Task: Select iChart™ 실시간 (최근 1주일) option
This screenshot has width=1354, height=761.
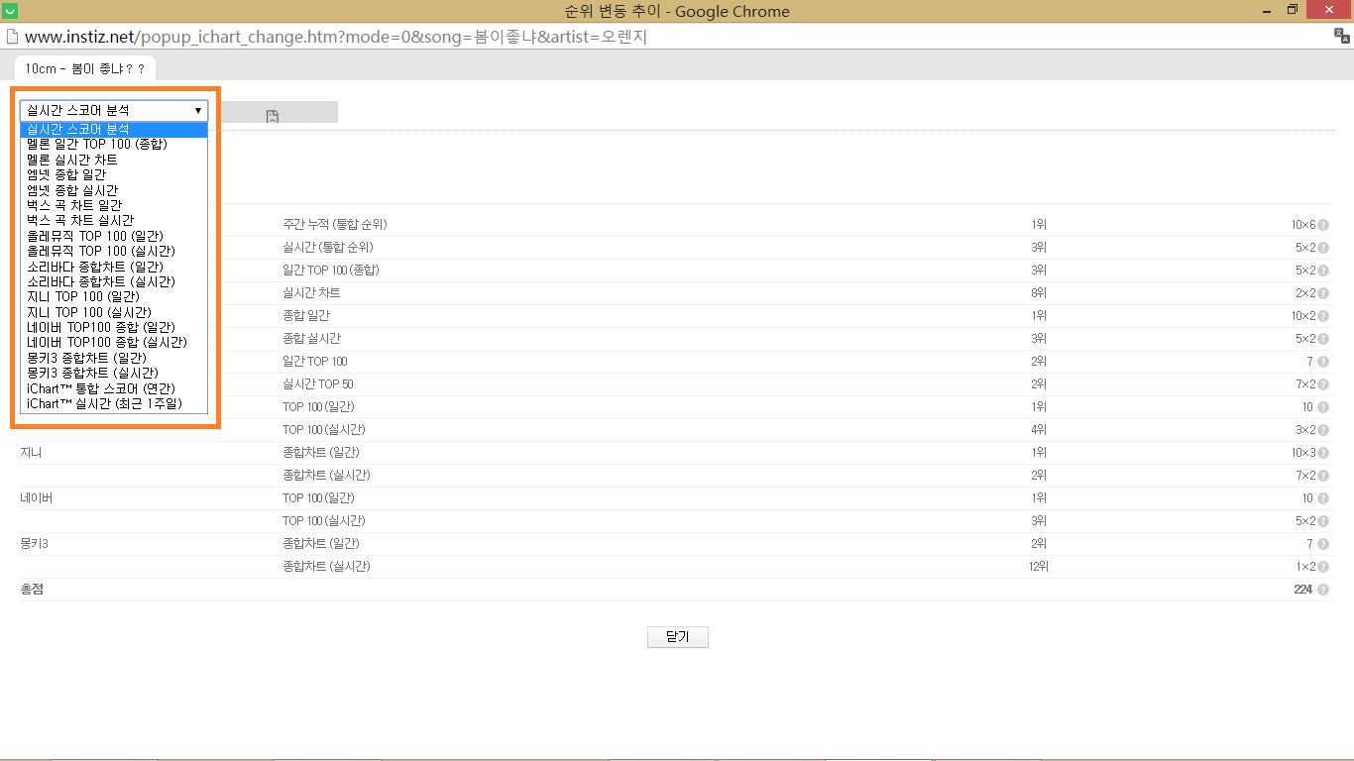Action: [x=114, y=403]
